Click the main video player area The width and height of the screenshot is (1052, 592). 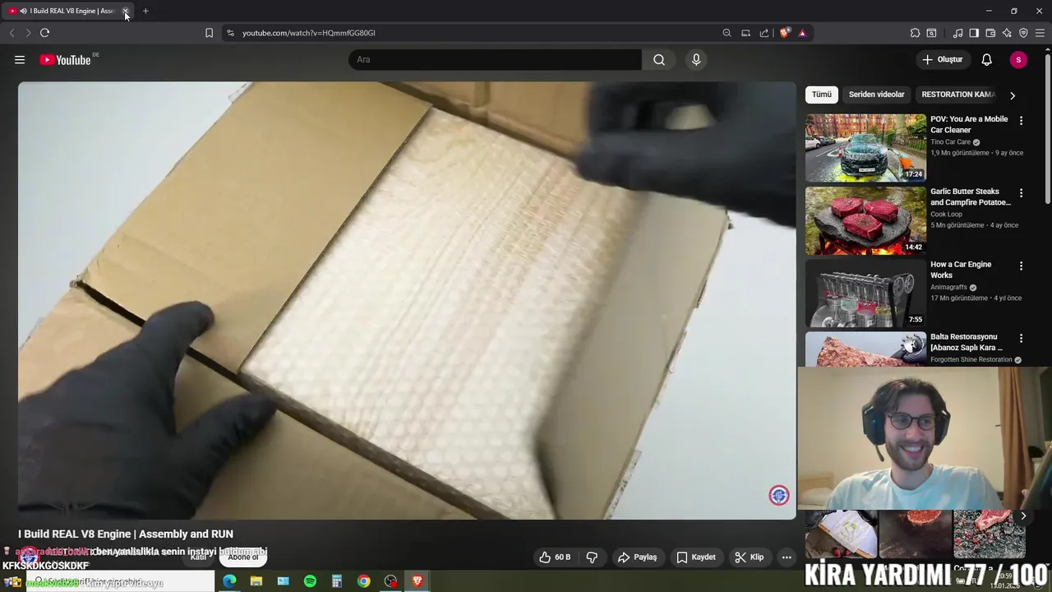[407, 300]
